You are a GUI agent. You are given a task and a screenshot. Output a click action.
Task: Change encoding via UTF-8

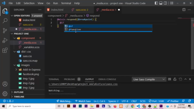[x=125, y=101]
